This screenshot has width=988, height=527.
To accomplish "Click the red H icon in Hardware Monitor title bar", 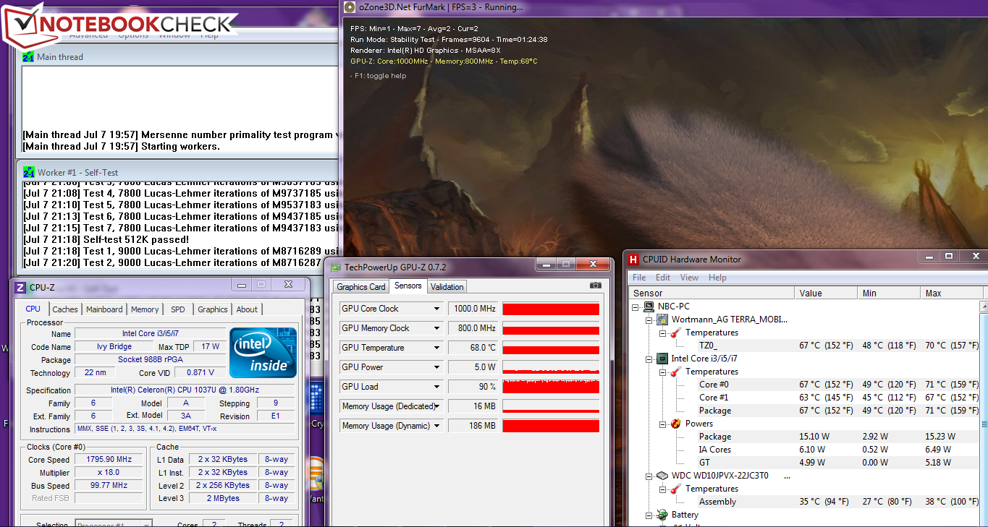I will [633, 259].
